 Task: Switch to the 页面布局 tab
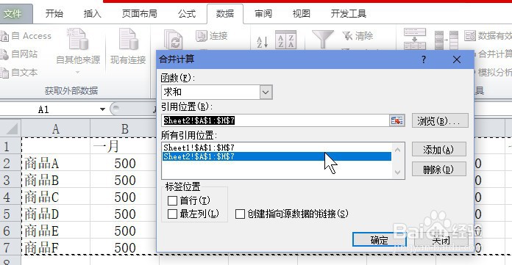click(140, 14)
